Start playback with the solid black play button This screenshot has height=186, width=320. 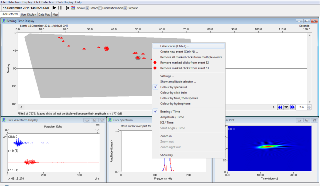[54, 8]
